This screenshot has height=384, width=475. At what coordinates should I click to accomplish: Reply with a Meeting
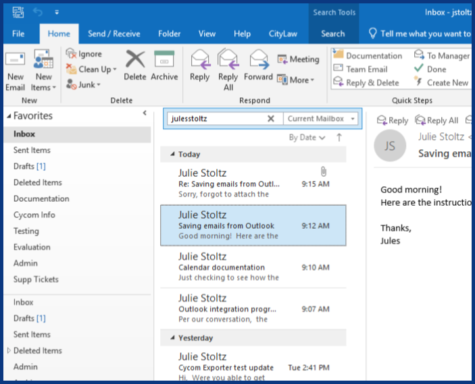pos(299,59)
